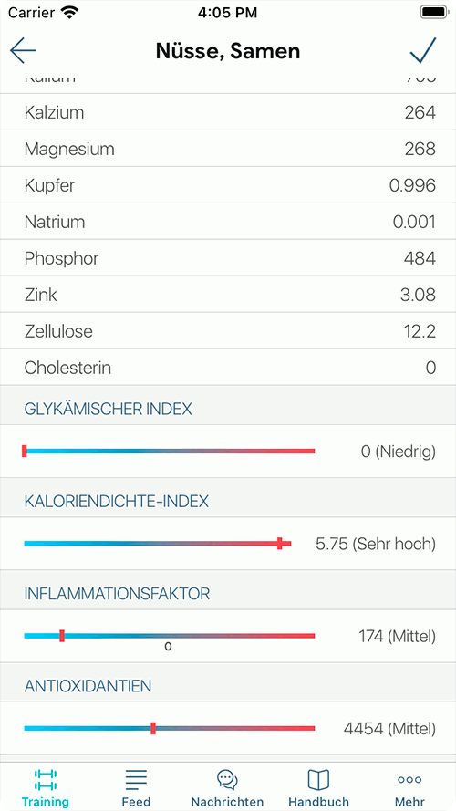Screen dimensions: 456x811
Task: Open the Nachrichten chat bubbles icon
Action: pyautogui.click(x=227, y=779)
